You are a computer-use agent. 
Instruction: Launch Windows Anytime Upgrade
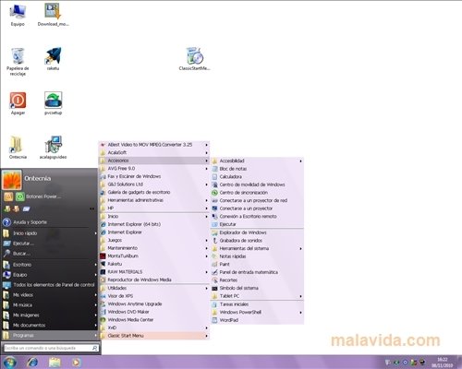click(154, 304)
